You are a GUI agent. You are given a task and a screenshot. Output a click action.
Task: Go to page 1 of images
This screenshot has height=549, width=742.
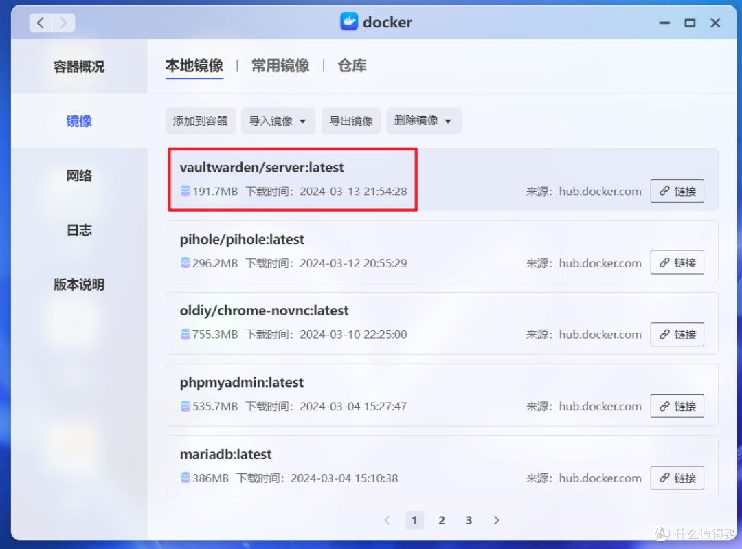tap(414, 521)
